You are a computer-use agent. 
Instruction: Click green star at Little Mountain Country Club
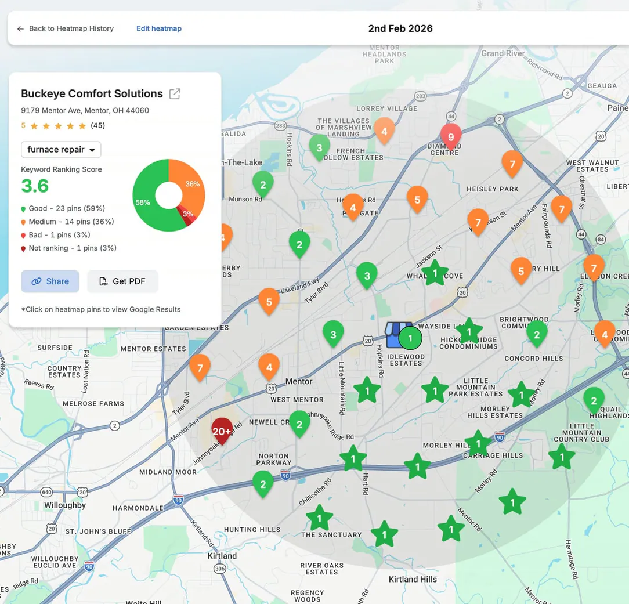pos(562,457)
